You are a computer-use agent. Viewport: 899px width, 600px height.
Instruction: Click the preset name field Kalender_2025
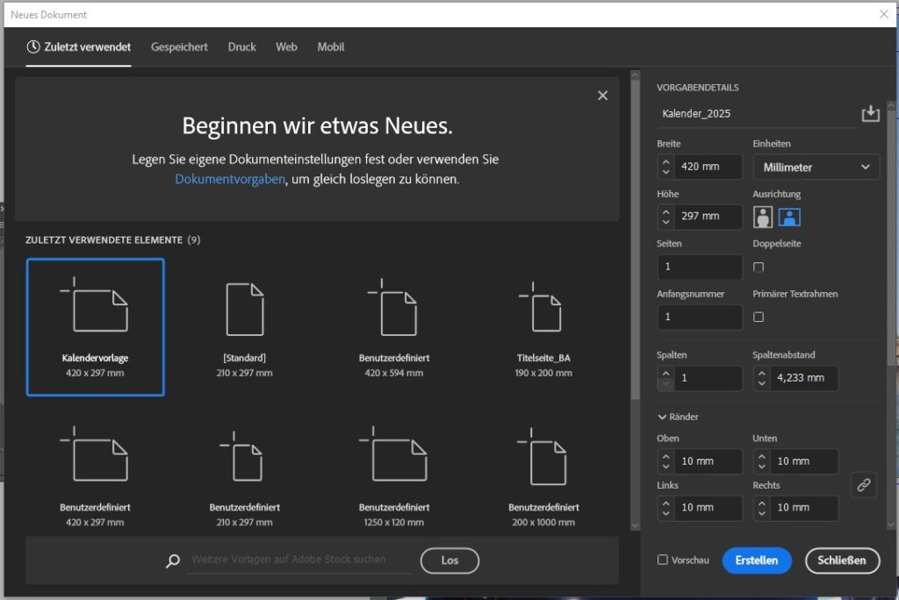point(755,114)
